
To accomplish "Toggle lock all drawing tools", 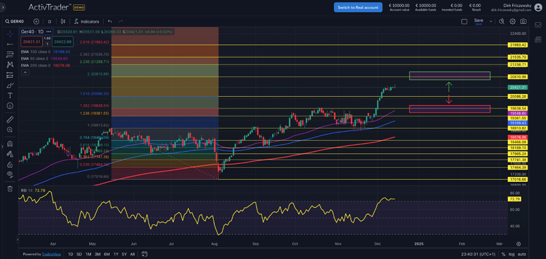I will pos(10,164).
